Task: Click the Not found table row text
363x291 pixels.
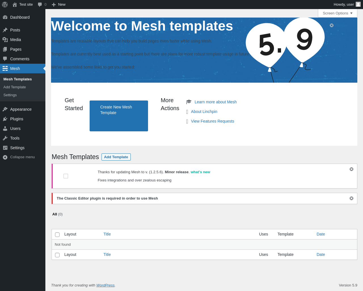Action: [x=63, y=245]
